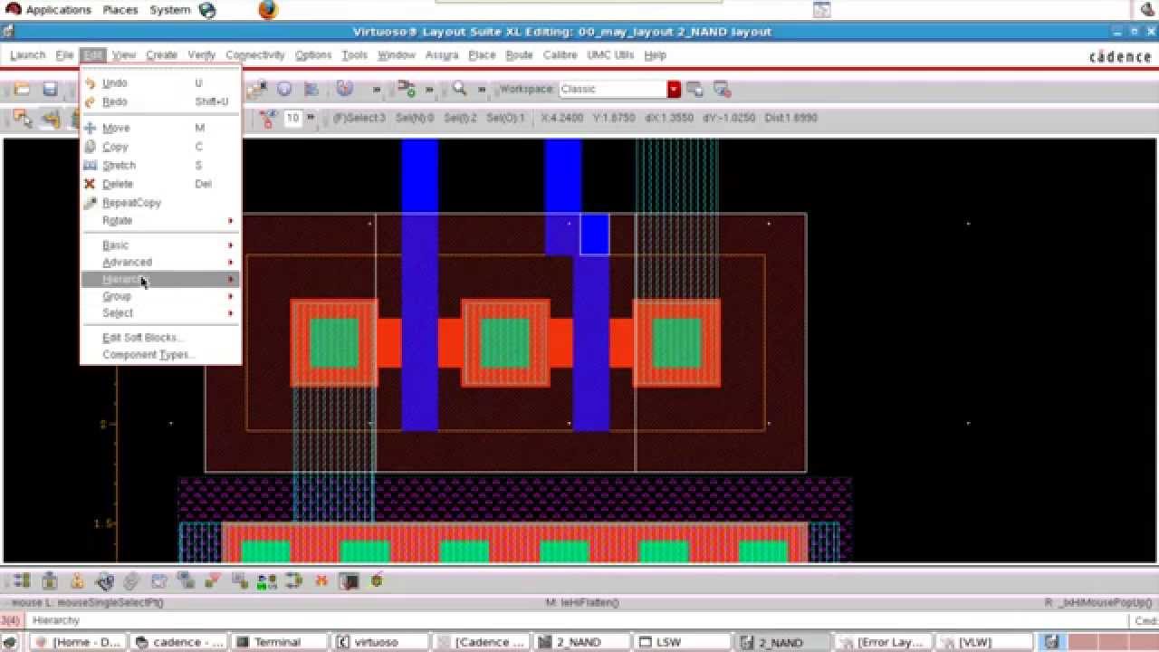This screenshot has width=1159, height=652.
Task: Select Copy in Edit menu
Action: tap(160, 147)
